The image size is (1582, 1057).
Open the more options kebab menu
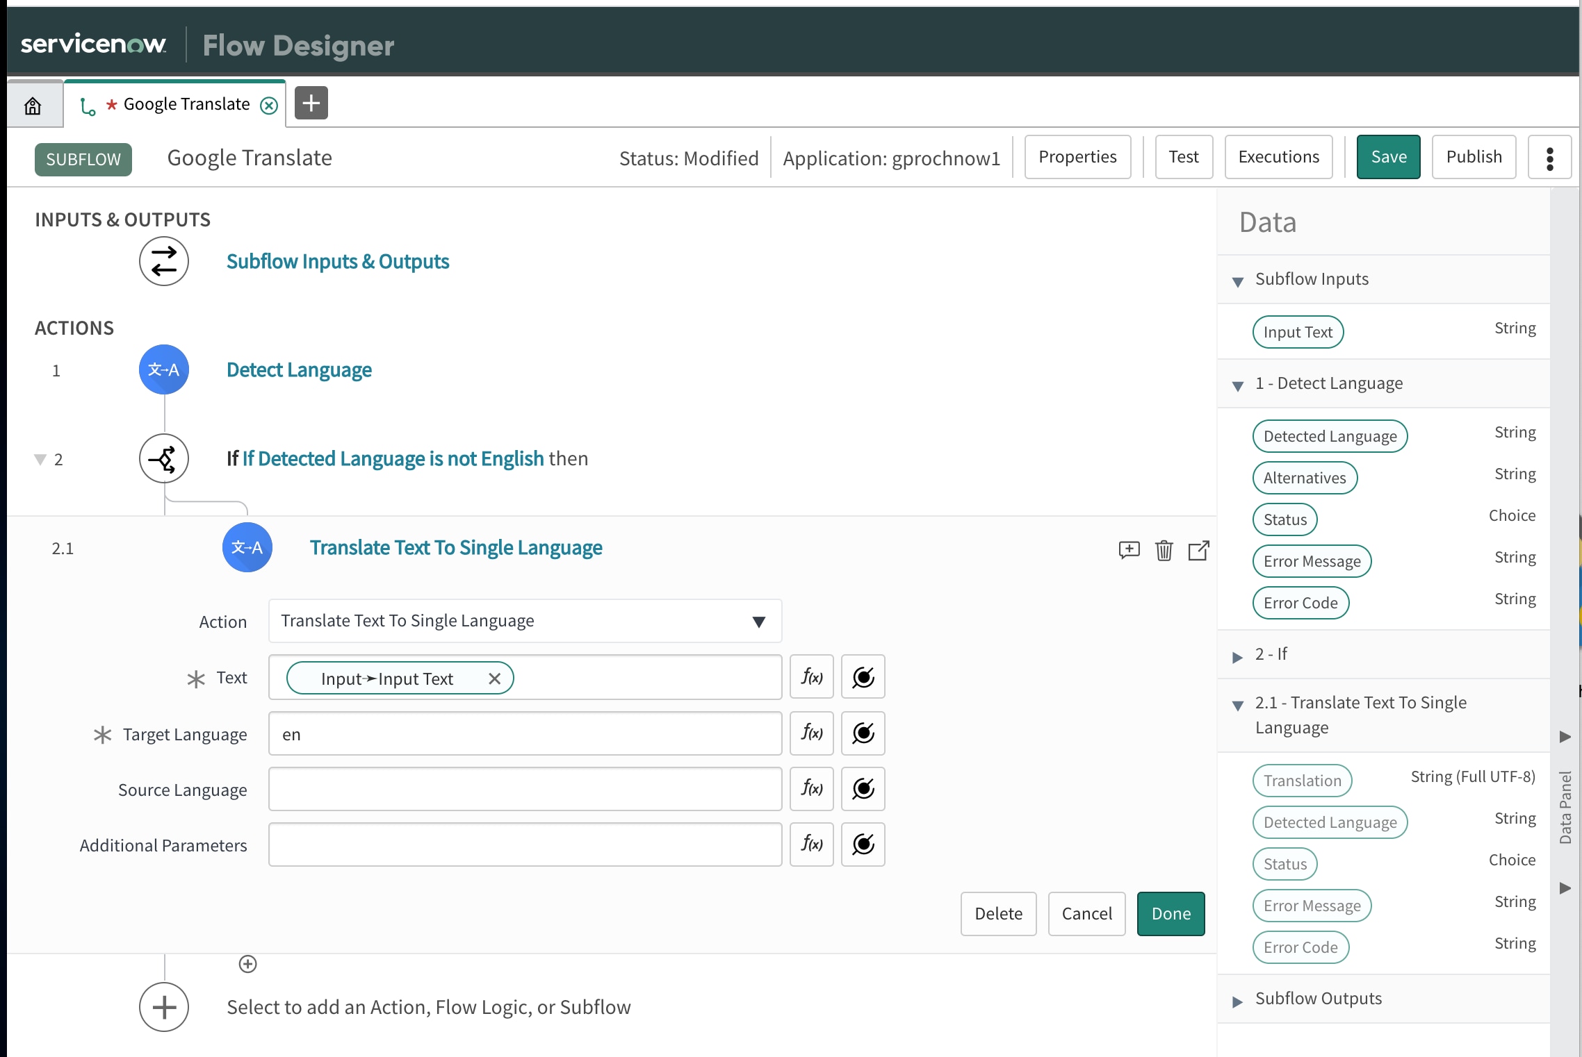[1549, 158]
